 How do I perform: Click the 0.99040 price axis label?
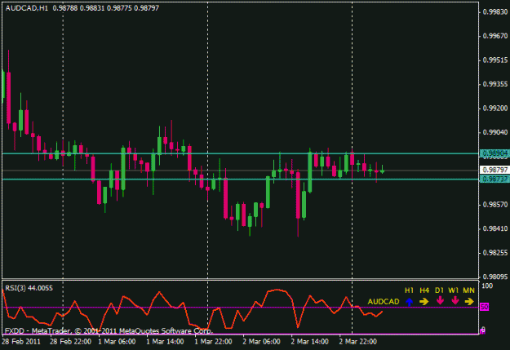coord(495,132)
